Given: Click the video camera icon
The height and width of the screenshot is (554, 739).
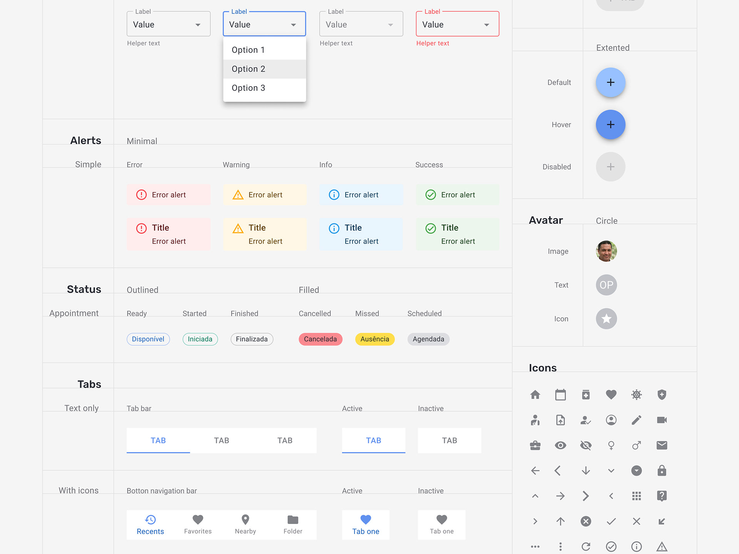Looking at the screenshot, I should coord(662,420).
